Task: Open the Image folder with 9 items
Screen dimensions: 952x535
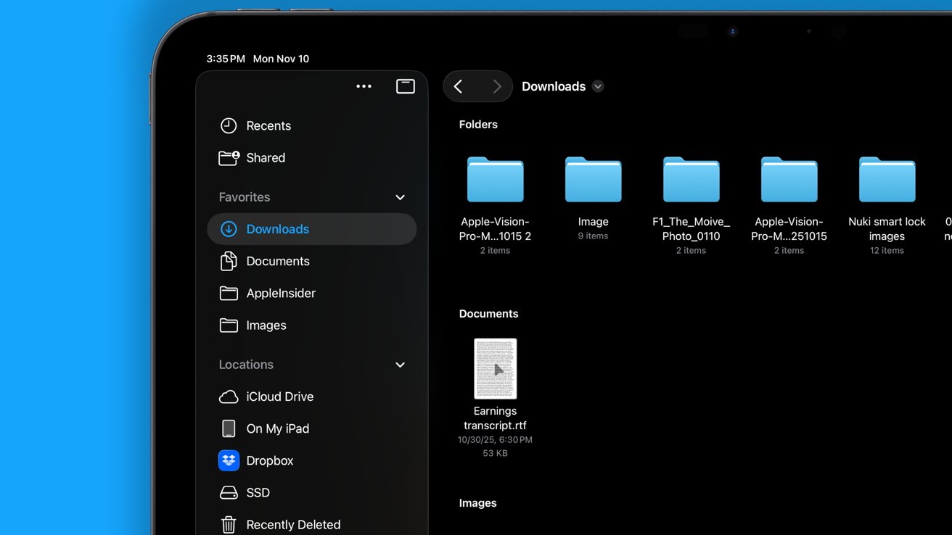Action: pyautogui.click(x=593, y=180)
